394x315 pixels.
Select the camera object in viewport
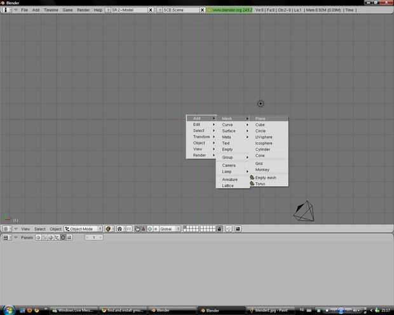(x=304, y=211)
